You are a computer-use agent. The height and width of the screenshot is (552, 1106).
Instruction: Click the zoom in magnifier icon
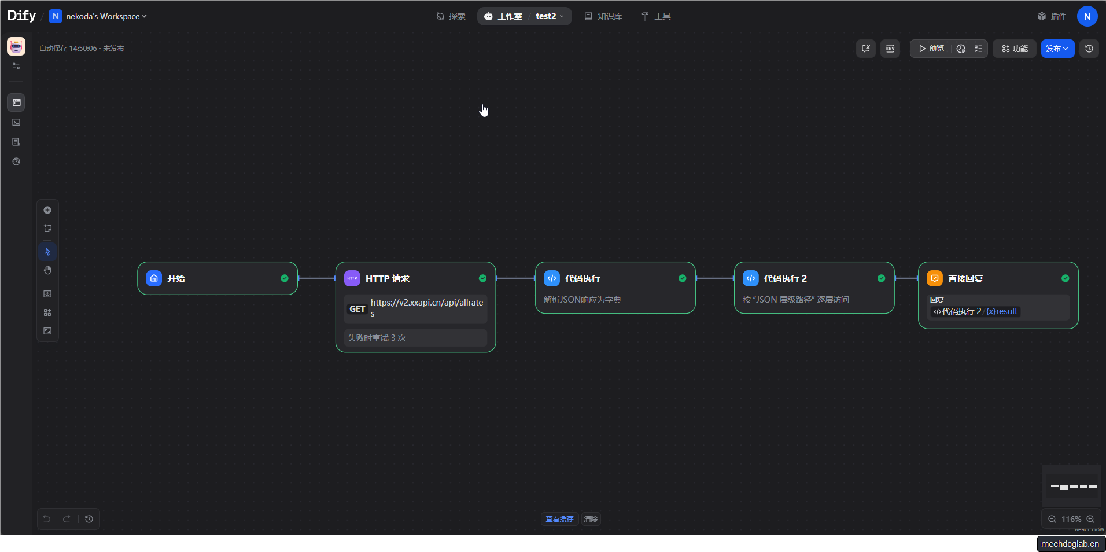coord(1090,519)
